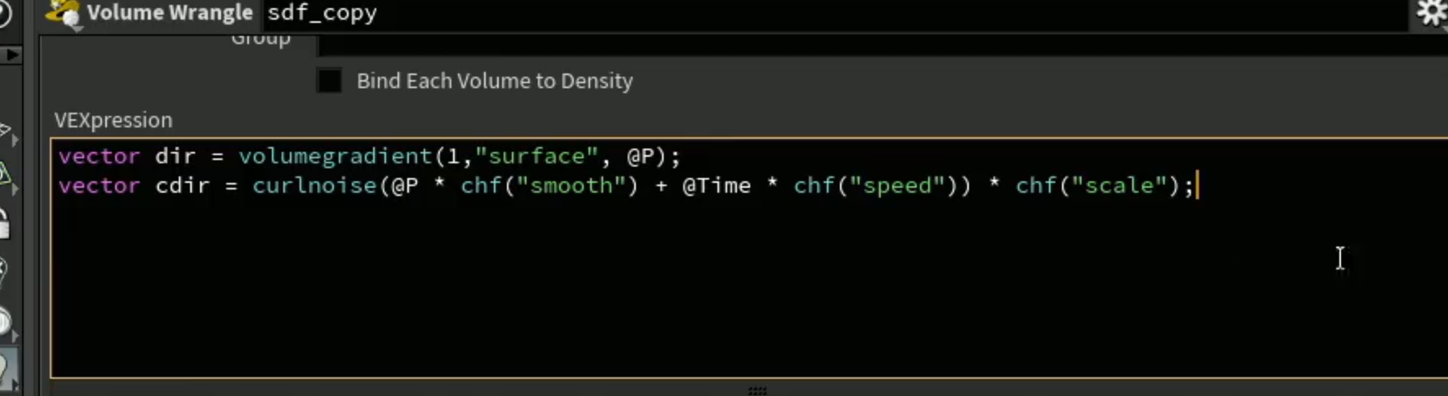Place cursor on the volumegradient function
This screenshot has width=1448, height=396.
[335, 156]
